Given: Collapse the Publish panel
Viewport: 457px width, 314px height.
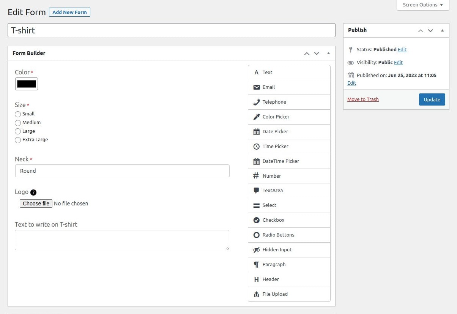Looking at the screenshot, I should (442, 30).
